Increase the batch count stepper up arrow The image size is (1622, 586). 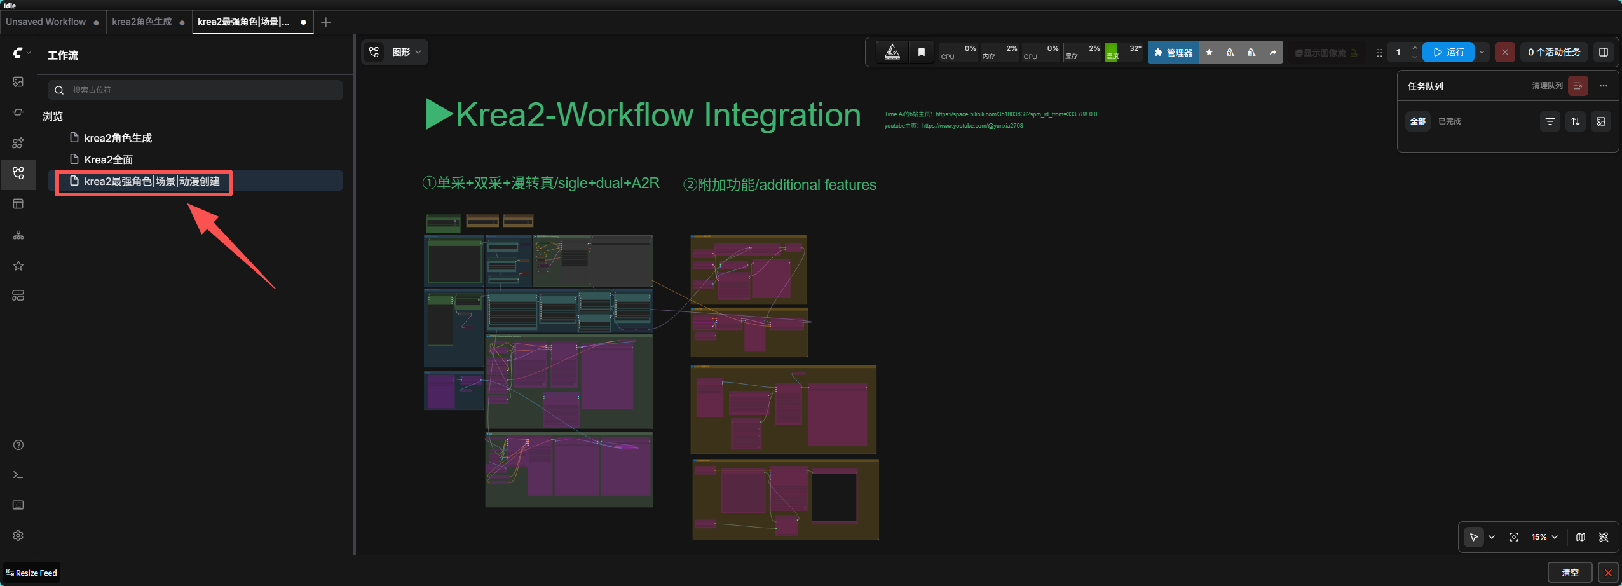pos(1415,48)
